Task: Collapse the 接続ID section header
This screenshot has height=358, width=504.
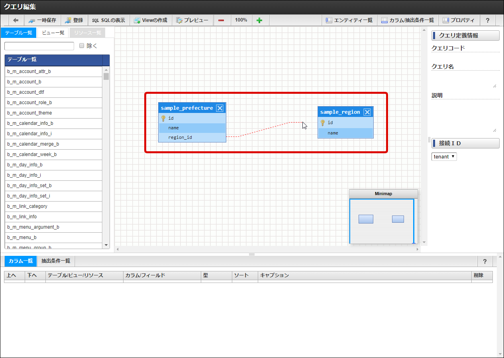Action: (465, 143)
